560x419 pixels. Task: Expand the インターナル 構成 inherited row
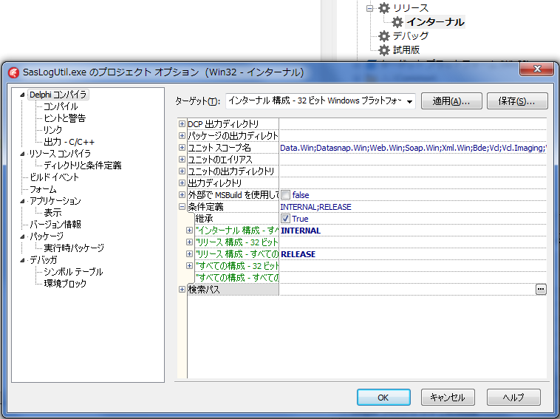point(189,231)
